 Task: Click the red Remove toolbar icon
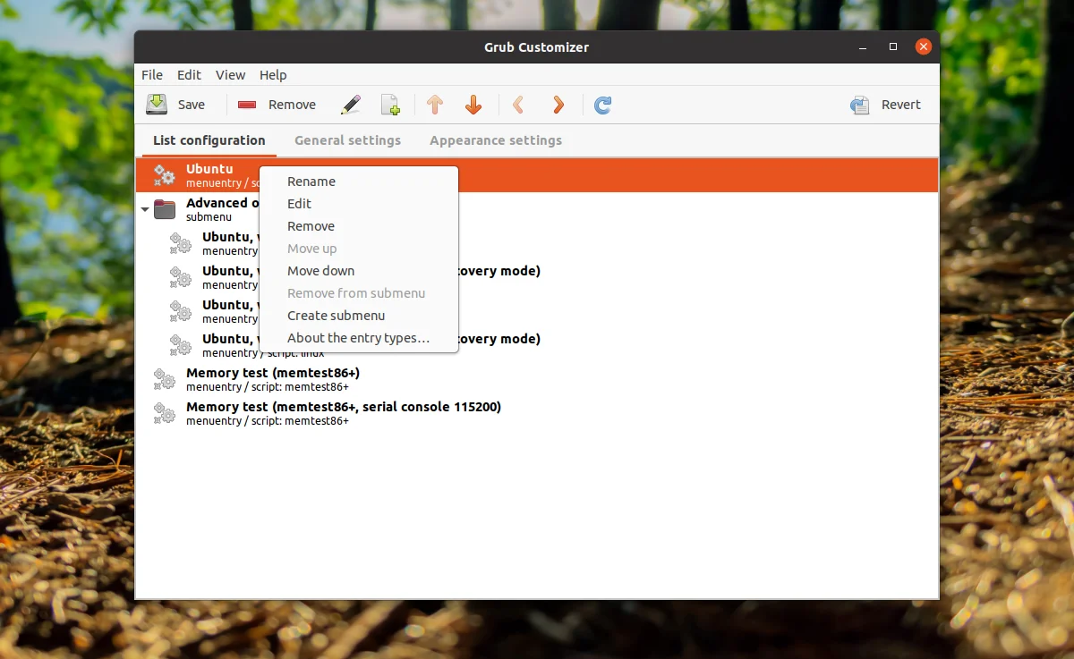click(x=247, y=105)
